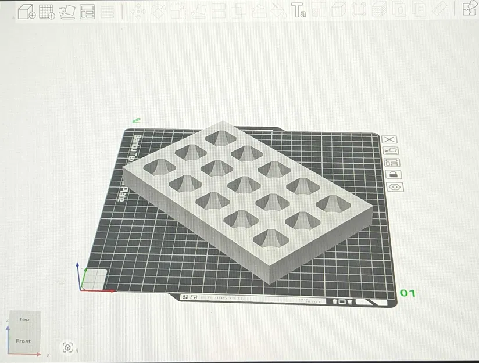Select the Measure ruler tool

440,9
